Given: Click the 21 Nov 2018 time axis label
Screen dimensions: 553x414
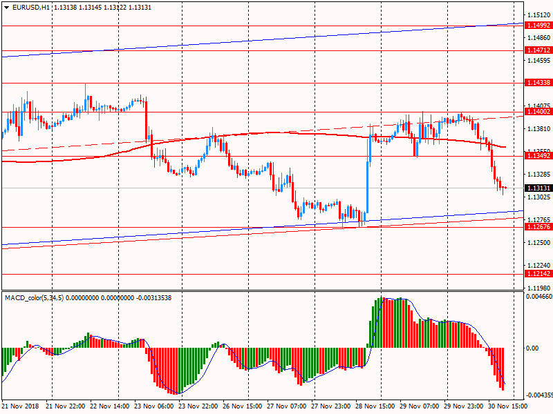Looking at the screenshot, I should tap(21, 406).
